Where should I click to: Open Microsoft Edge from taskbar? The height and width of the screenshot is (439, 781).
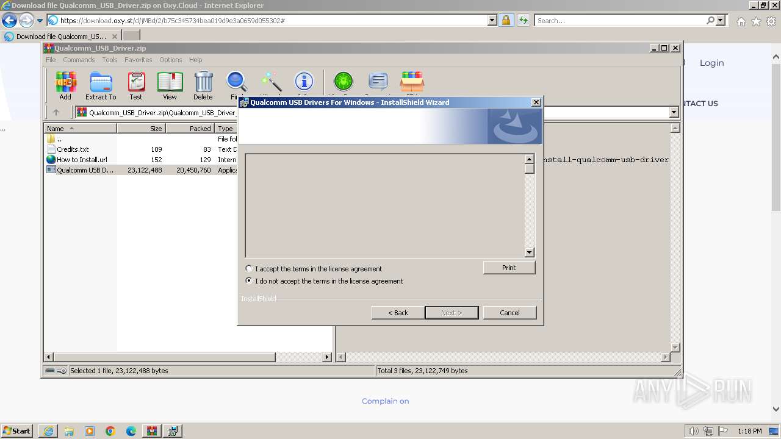click(131, 431)
